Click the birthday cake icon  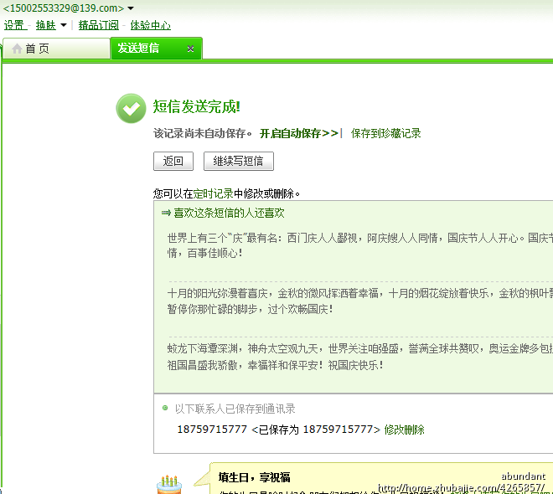pyautogui.click(x=169, y=484)
